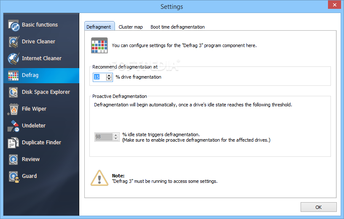Viewport: 344px width, 219px height.
Task: Go to File Wiper settings label
Action: pyautogui.click(x=34, y=109)
